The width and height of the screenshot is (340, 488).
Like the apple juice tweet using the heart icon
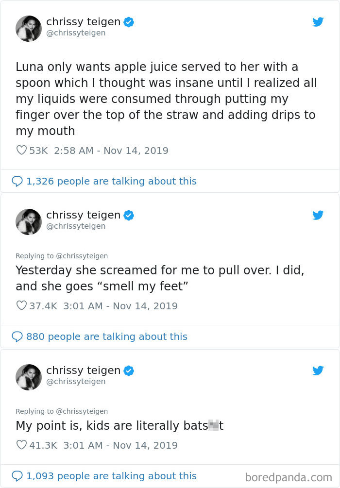click(x=21, y=151)
